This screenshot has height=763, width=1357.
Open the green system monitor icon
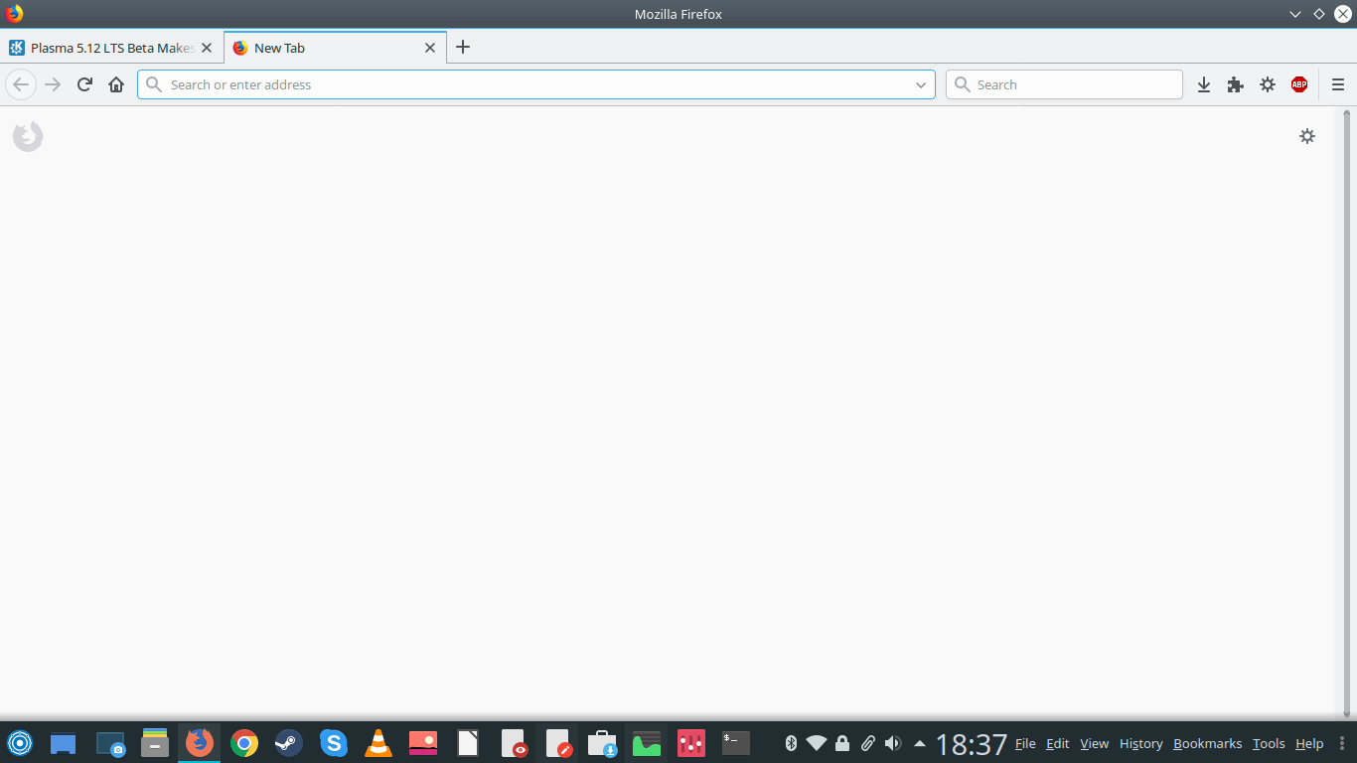click(647, 742)
